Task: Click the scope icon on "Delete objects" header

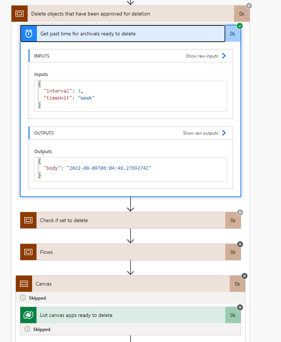Action: (19, 13)
